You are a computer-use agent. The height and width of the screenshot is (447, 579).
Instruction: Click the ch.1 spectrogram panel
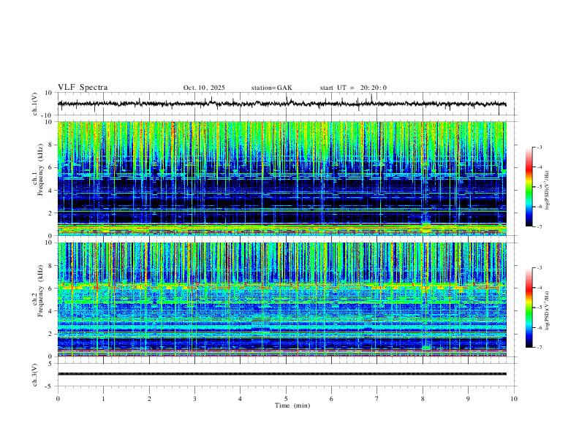pyautogui.click(x=281, y=178)
